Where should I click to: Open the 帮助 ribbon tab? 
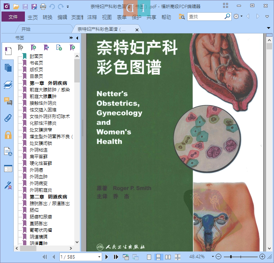tap(166, 17)
